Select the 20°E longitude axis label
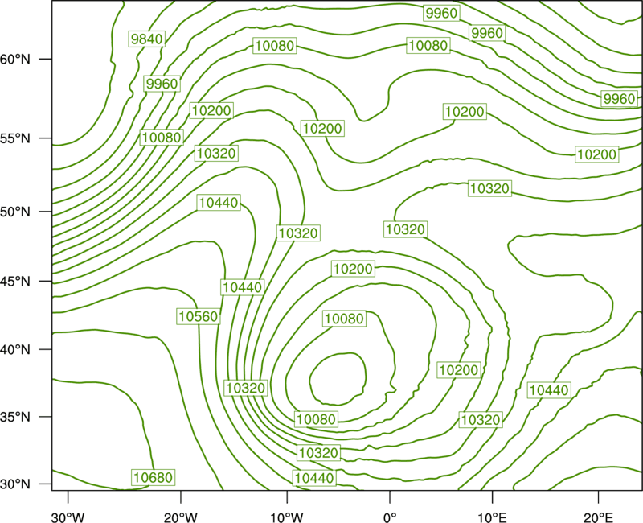The height and width of the screenshot is (523, 643). [598, 517]
